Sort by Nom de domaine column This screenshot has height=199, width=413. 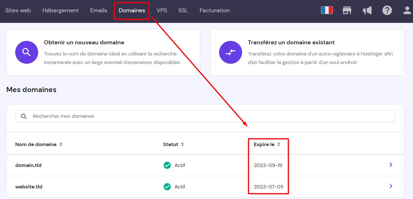tap(61, 144)
